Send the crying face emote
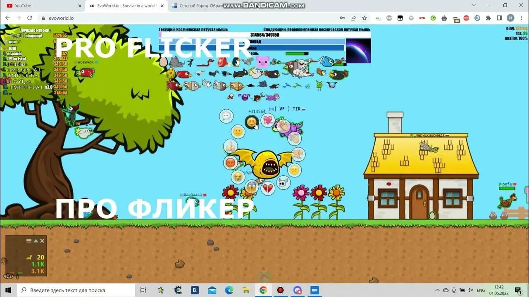Viewport: 529px width, 297px height. (238, 177)
